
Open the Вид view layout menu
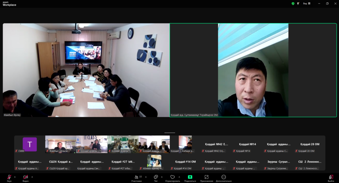tap(307, 4)
